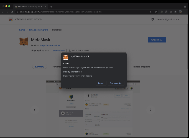Open a new tab with the plus icon
189x138 pixels.
(51, 7)
